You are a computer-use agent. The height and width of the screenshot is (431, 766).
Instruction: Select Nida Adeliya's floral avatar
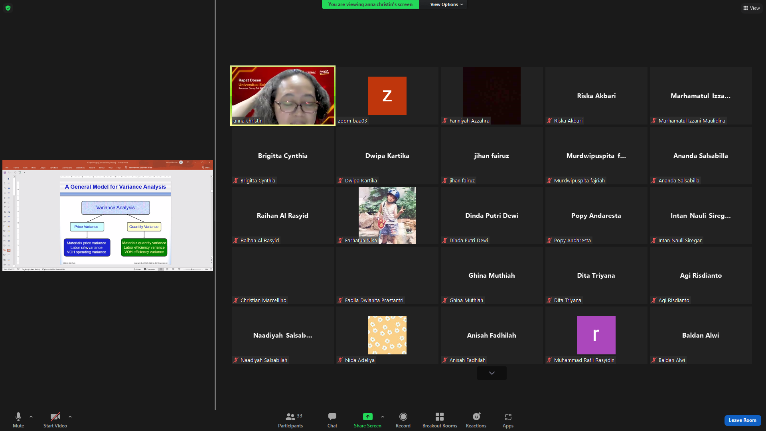(387, 335)
